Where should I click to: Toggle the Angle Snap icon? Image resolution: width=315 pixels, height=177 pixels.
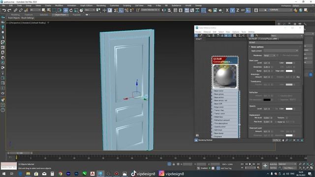pos(121,10)
